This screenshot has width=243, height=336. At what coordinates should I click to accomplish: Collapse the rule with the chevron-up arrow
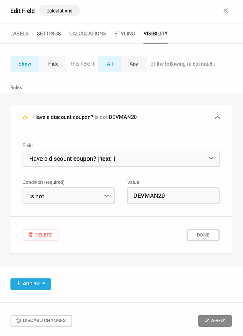(x=217, y=117)
